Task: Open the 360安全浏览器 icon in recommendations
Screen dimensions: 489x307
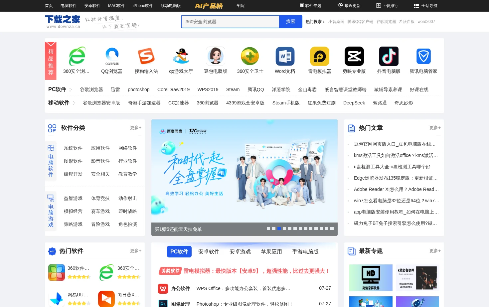Action: 77,56
